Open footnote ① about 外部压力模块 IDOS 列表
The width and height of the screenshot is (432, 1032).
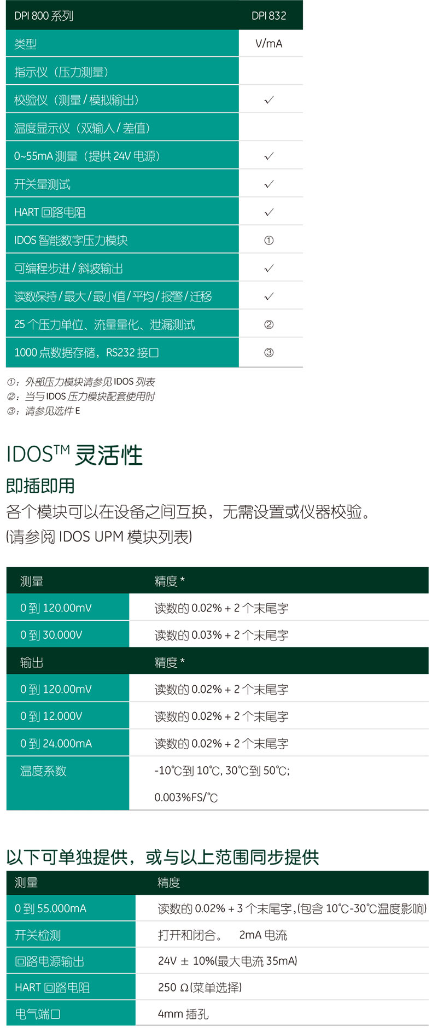(x=81, y=382)
